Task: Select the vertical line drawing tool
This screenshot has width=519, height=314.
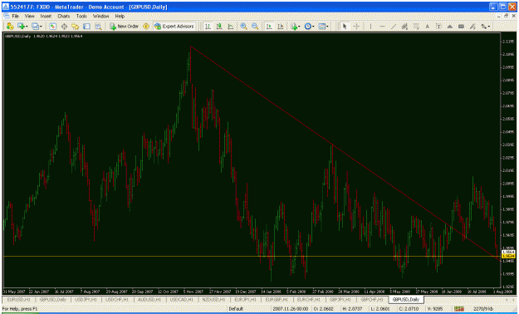Action: point(370,27)
